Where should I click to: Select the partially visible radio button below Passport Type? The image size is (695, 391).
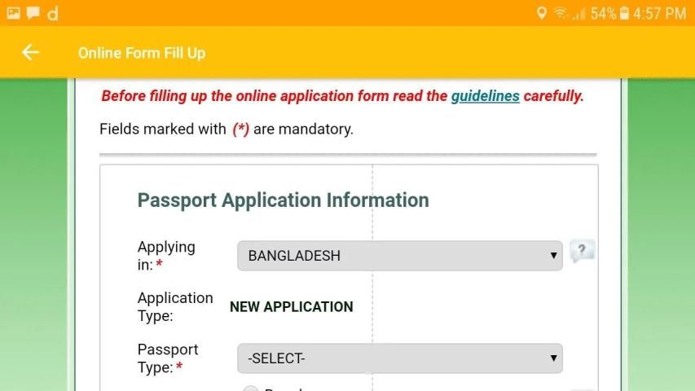click(252, 389)
